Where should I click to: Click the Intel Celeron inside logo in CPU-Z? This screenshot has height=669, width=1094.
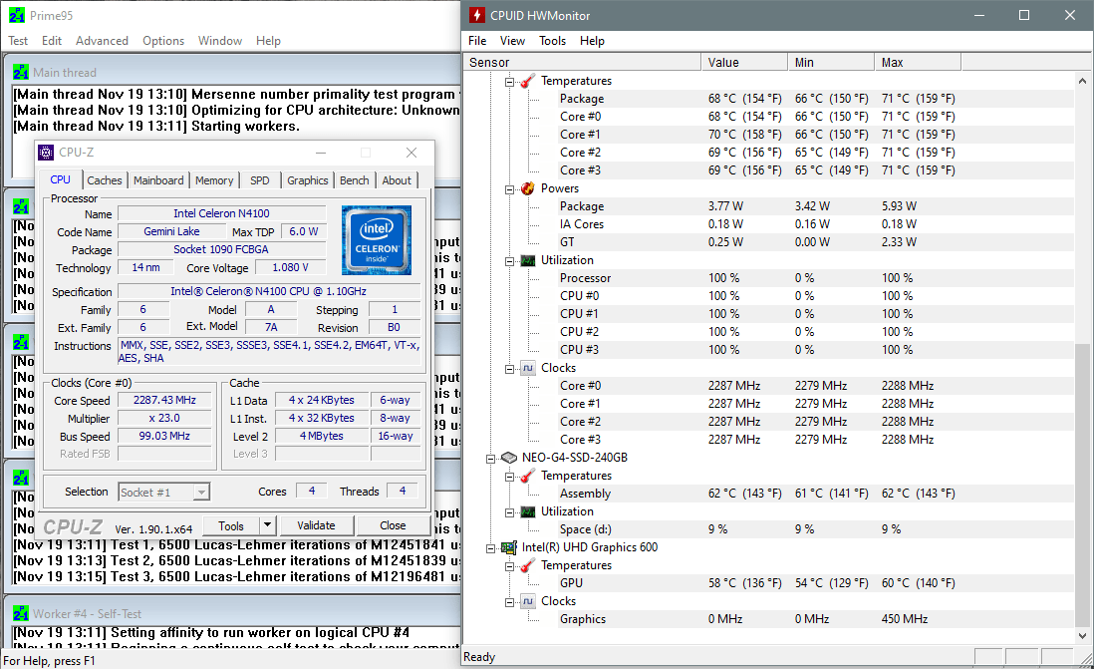click(x=377, y=240)
